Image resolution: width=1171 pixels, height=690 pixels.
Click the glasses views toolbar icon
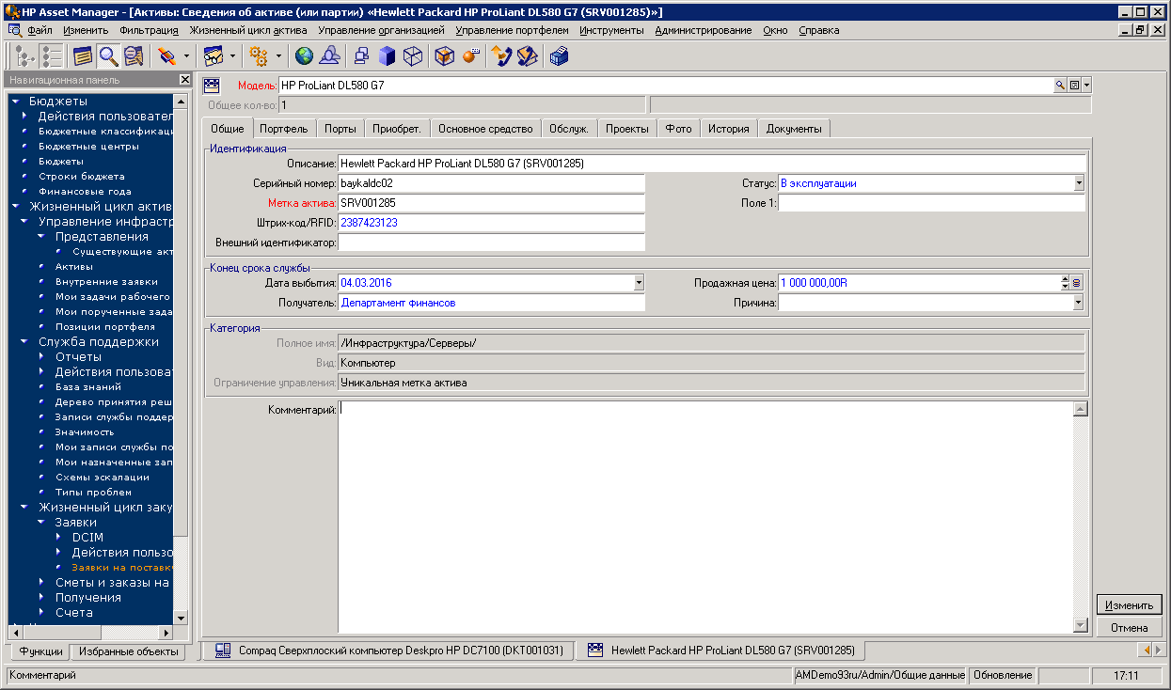214,56
